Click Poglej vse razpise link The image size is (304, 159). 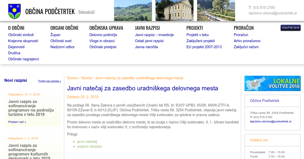50,81
